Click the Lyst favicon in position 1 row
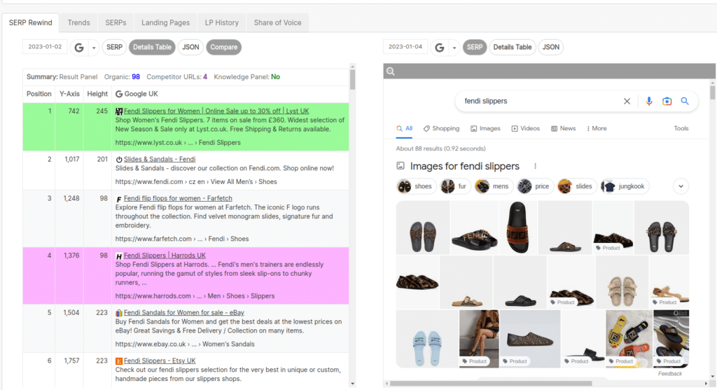Viewport: 717px width, 390px height. tap(119, 111)
